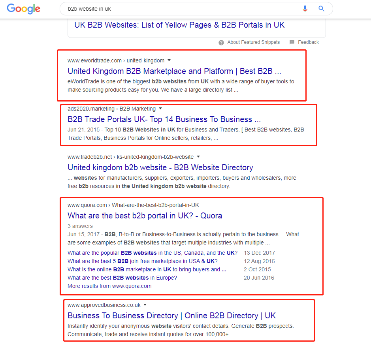Click the Feedback link
Screen dimensions: 371x344
point(308,42)
